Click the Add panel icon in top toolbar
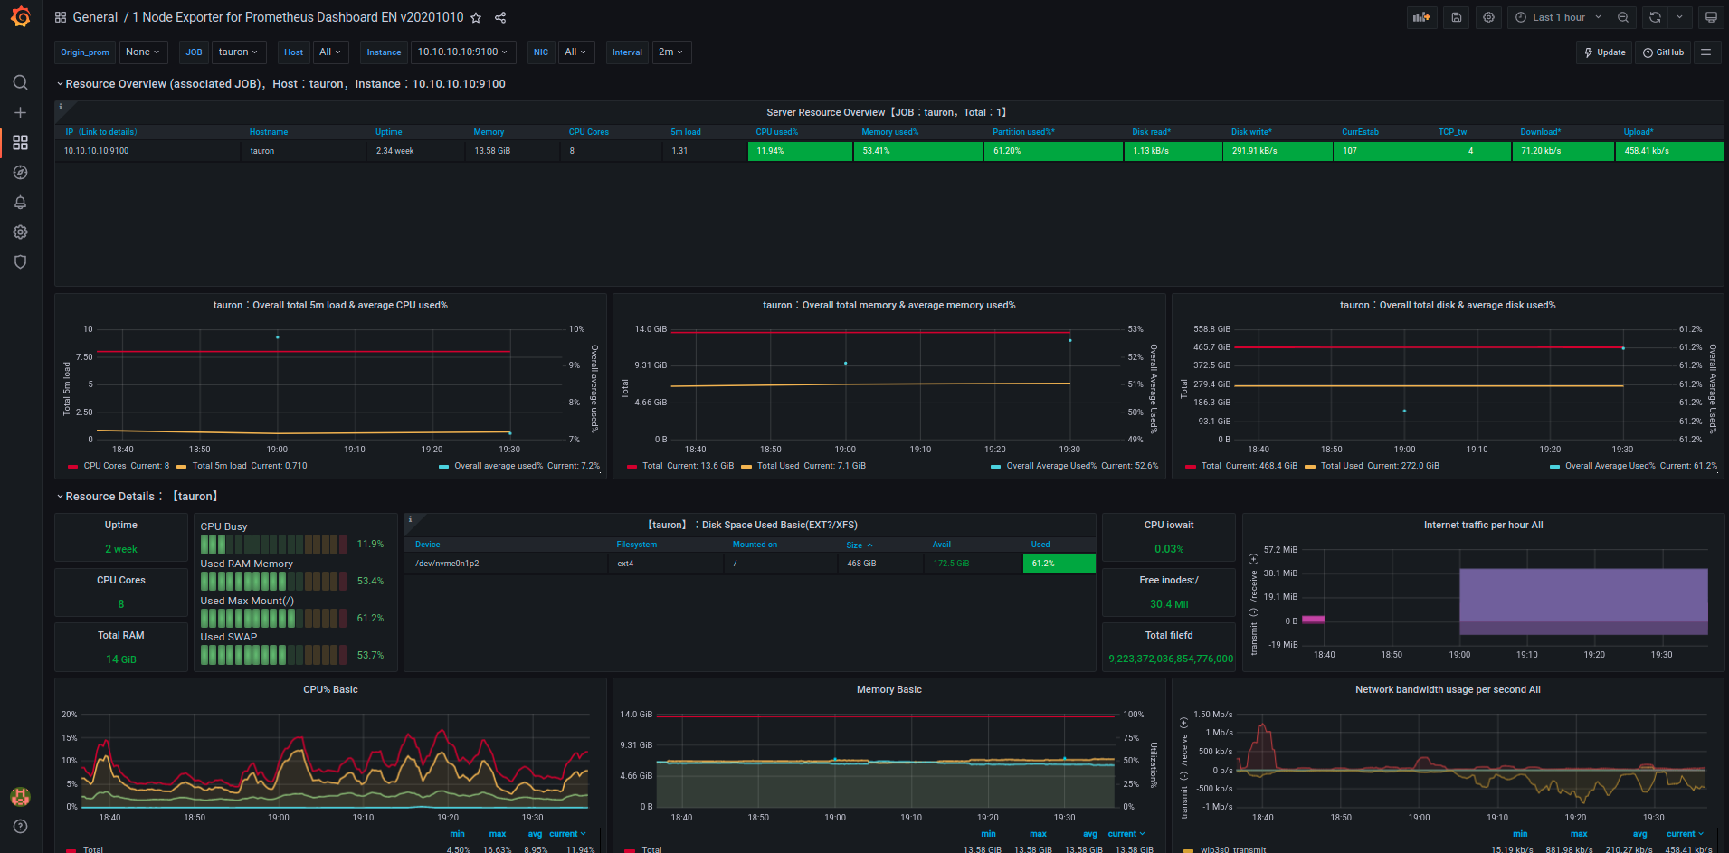Image resolution: width=1729 pixels, height=853 pixels. 1421,16
